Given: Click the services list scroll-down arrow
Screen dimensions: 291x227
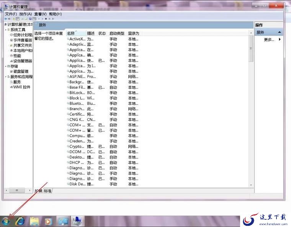Looking at the screenshot, I should tap(251, 185).
